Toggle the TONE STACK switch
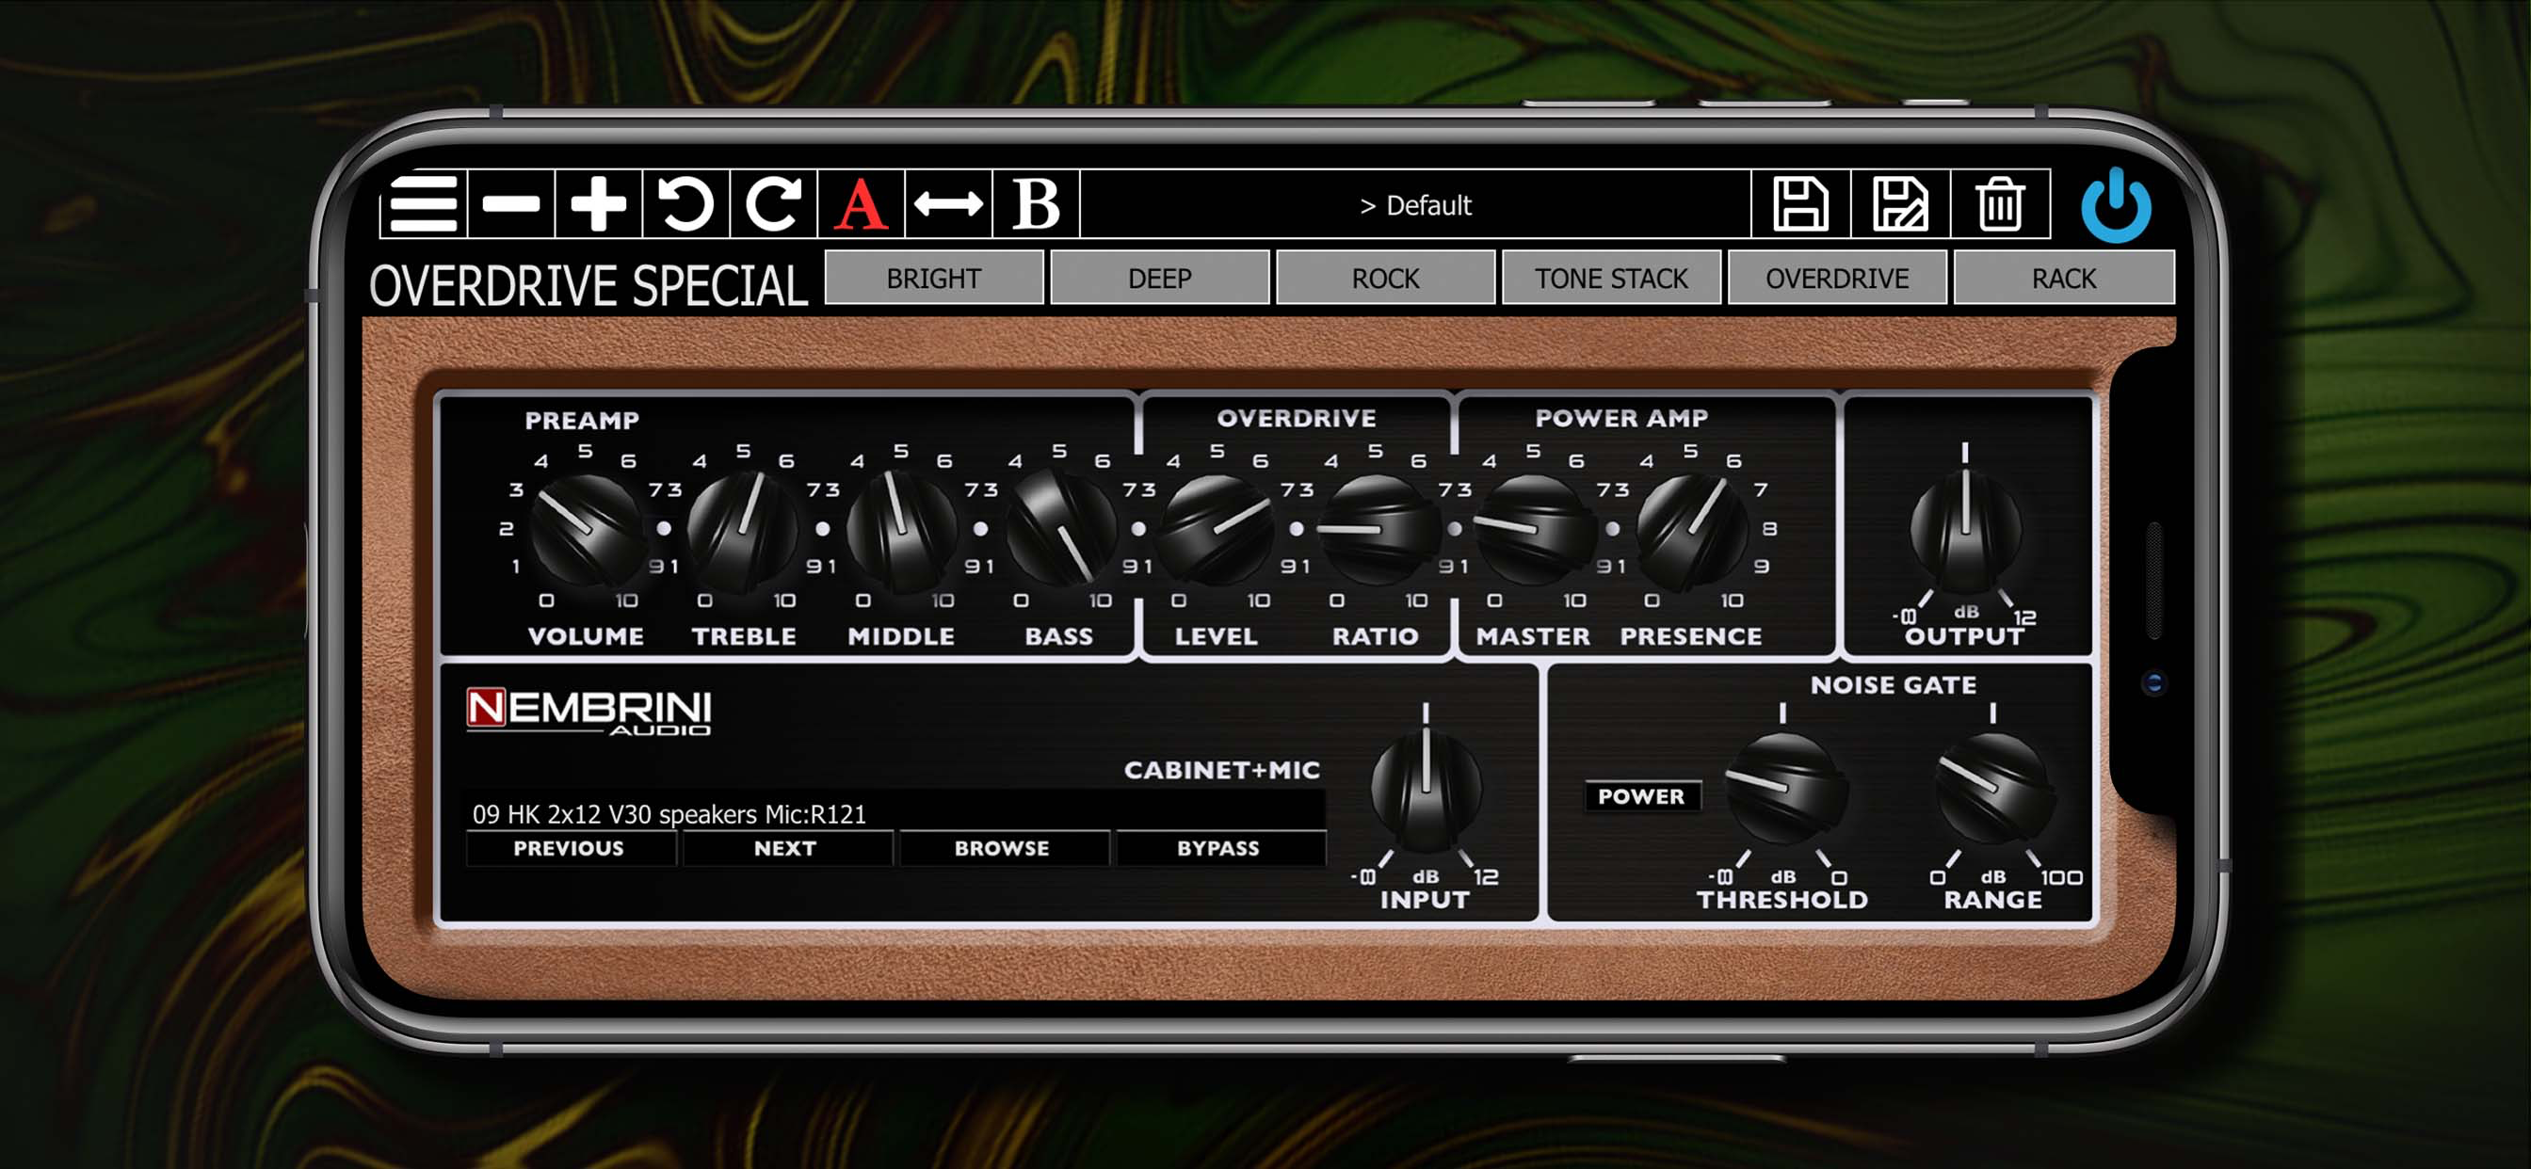This screenshot has width=2531, height=1169. click(1611, 278)
